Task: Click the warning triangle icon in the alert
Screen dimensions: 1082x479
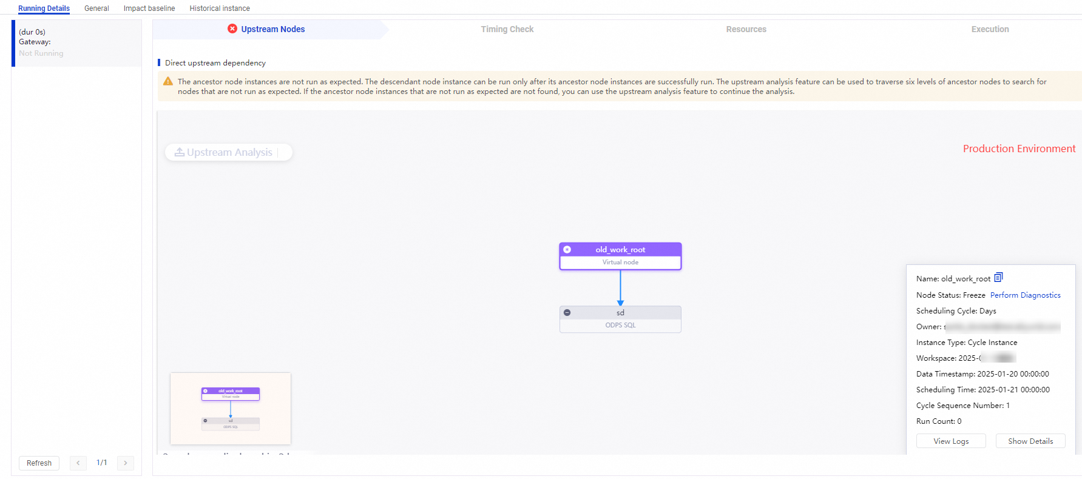Action: point(168,81)
